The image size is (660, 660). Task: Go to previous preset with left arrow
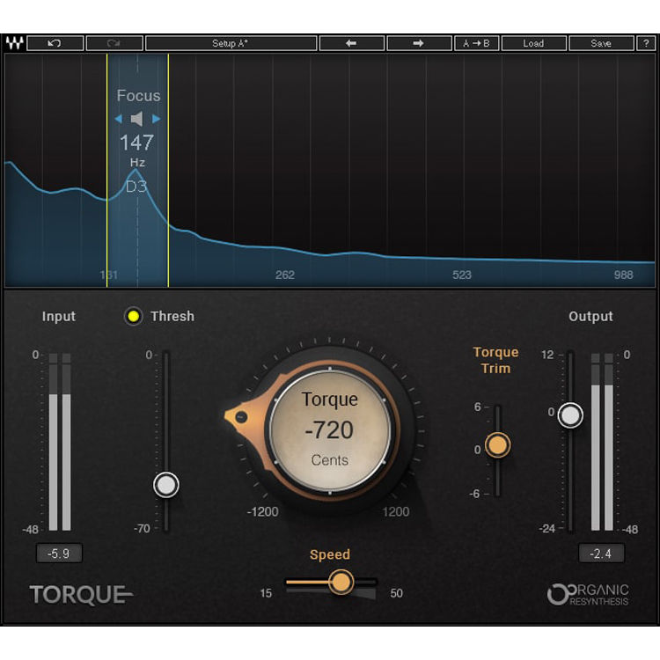pyautogui.click(x=351, y=43)
